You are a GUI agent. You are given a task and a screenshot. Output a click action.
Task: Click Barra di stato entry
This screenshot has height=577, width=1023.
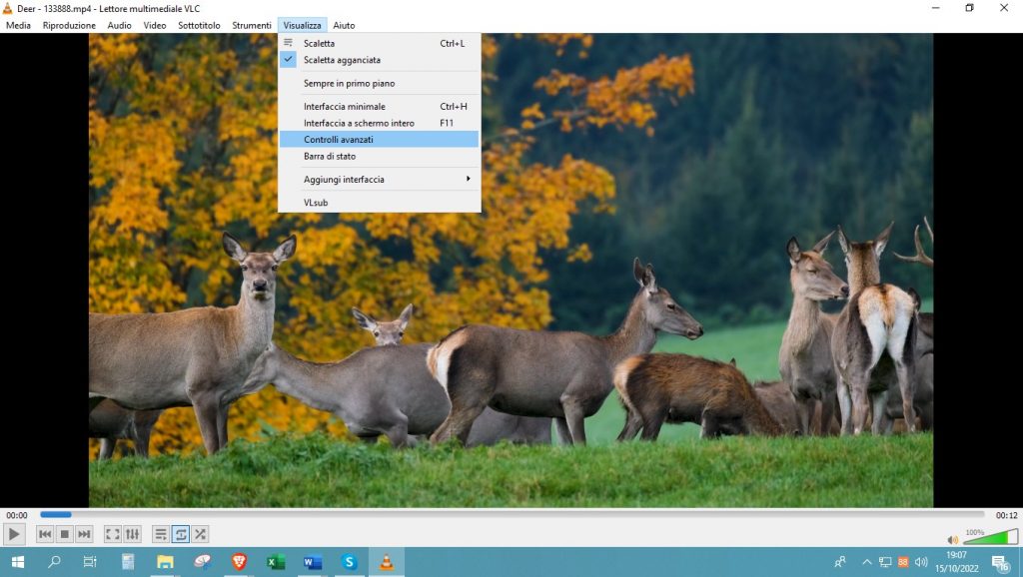tap(330, 157)
